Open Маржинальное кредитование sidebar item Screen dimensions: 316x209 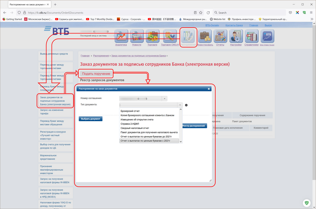56,157
